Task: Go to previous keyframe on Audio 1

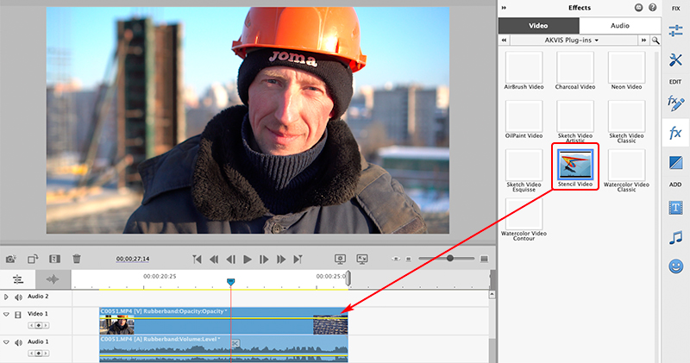Action: 32,354
